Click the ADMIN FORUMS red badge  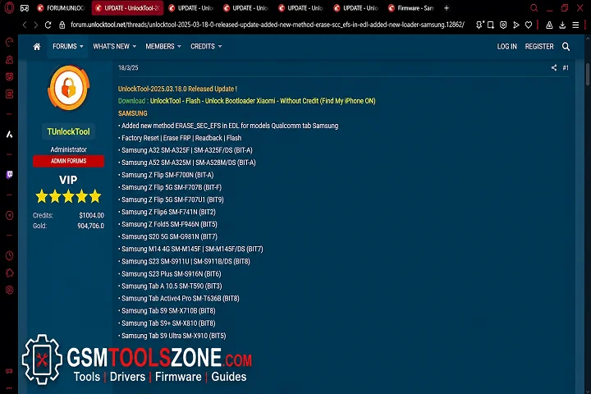coord(69,161)
